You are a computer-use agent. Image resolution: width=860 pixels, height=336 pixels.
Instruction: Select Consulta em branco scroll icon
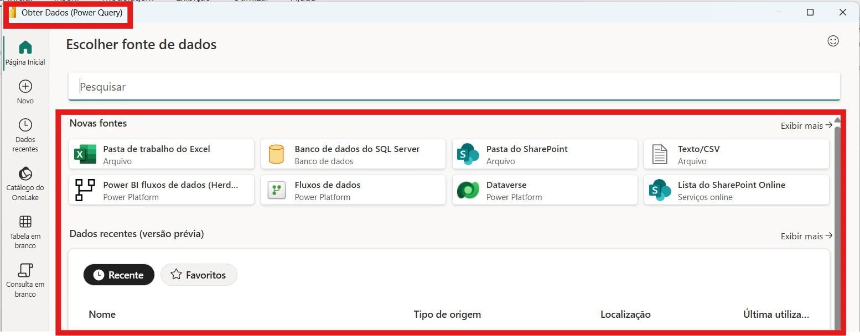point(25,270)
